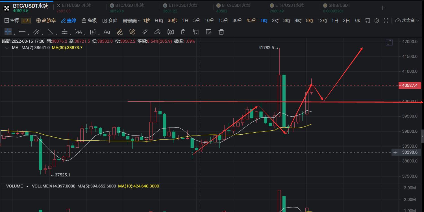Select the crosshair cursor tool

pos(8,32)
